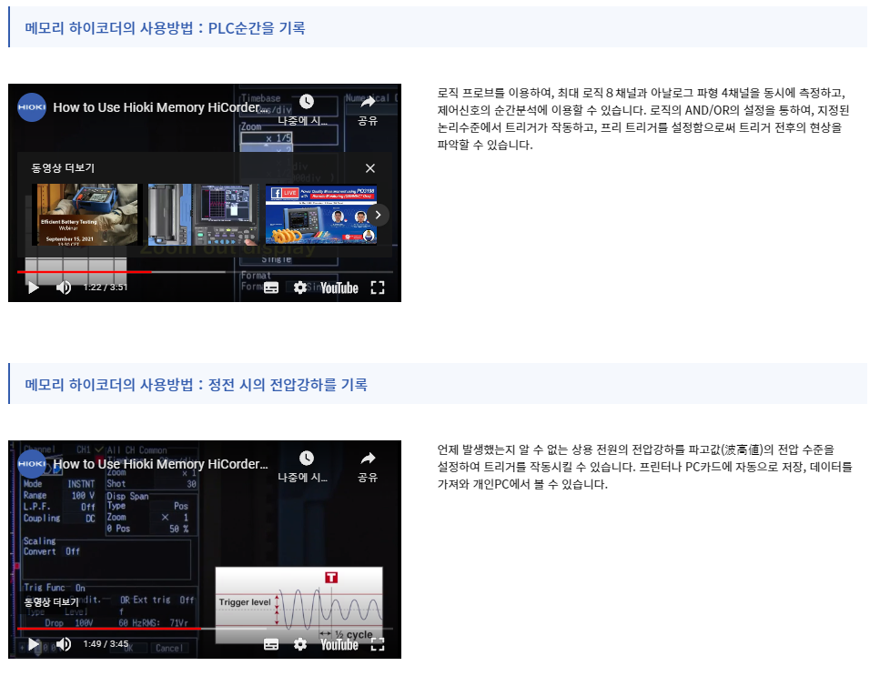Expand 동영상 더보기 on the second video
This screenshot has height=676, width=870.
[x=52, y=601]
